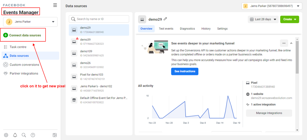This screenshot has width=307, height=140.
Task: Click the pencil edit icon beside demo29
Action: pos(165,19)
